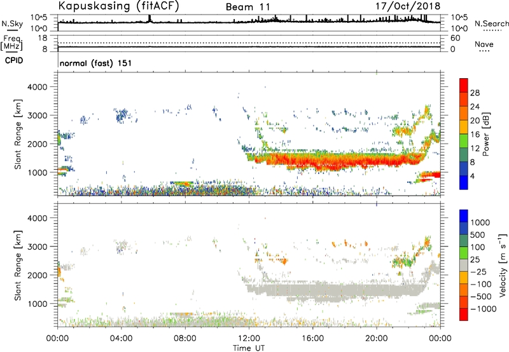Click the 24 label on the power colorbar
509x352 pixels.
pos(475,107)
